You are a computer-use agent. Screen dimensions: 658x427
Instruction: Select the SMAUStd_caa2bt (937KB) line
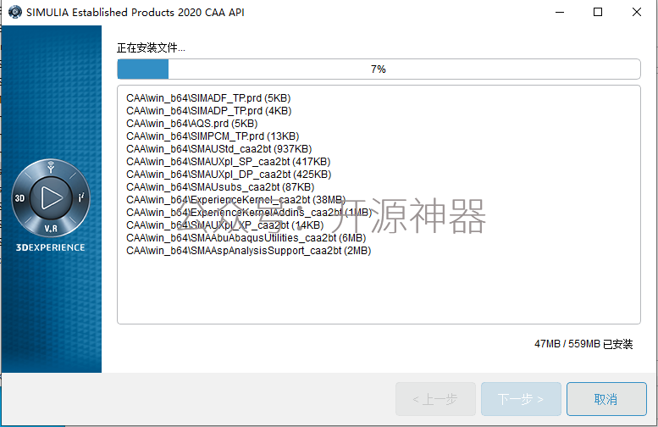click(x=219, y=148)
